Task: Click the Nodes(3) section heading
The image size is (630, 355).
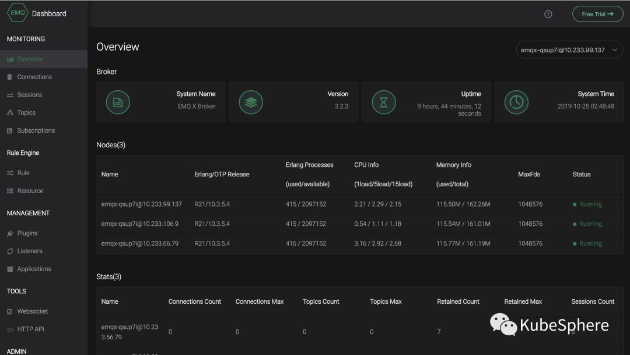Action: tap(111, 145)
